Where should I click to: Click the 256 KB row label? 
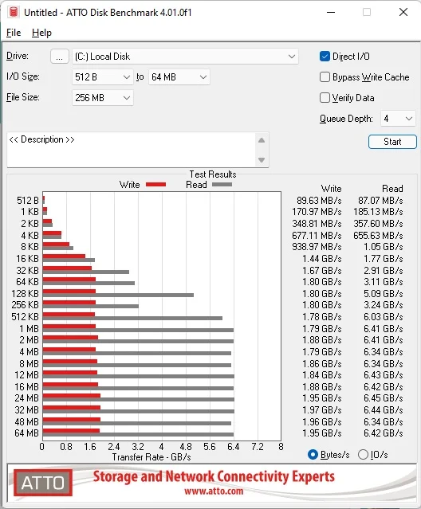(25, 305)
